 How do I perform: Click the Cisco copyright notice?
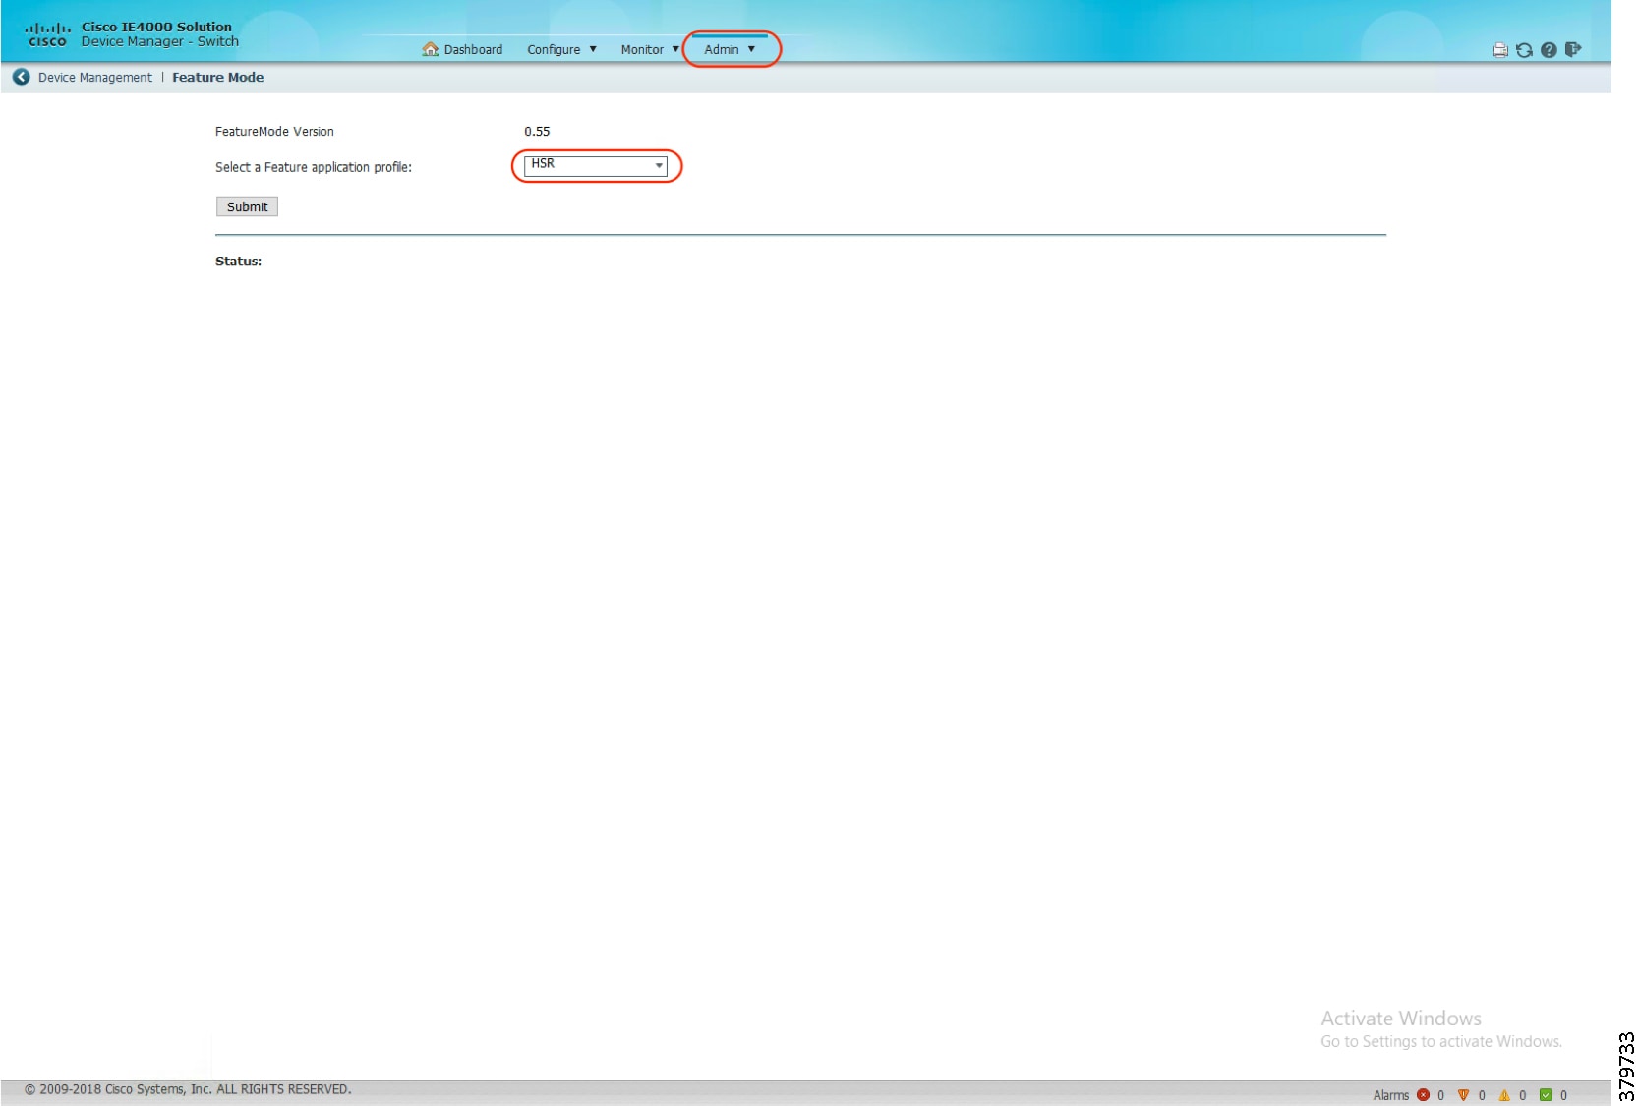[x=187, y=1089]
